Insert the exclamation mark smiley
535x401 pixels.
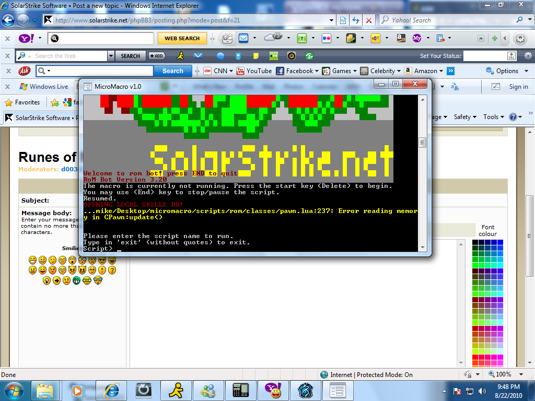[x=102, y=270]
